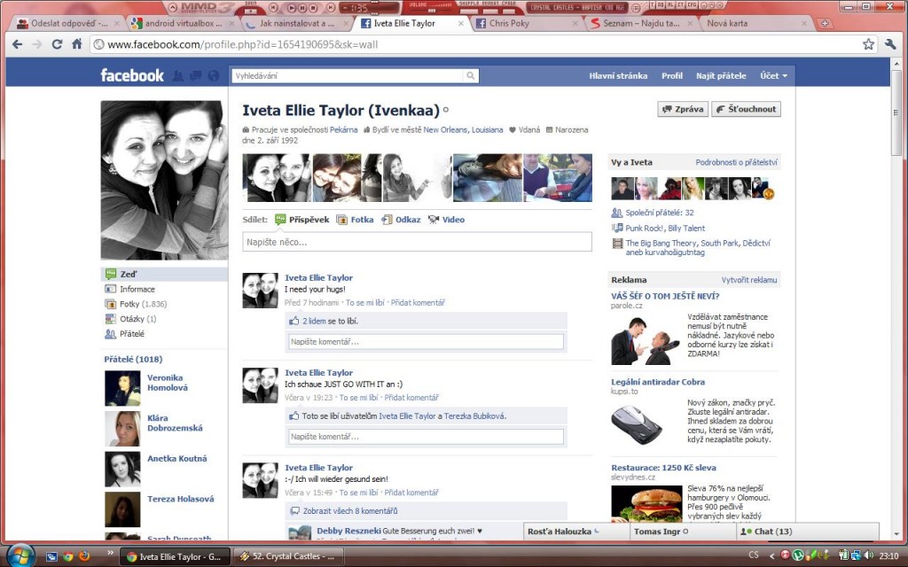Close the 'Nová karta' tab
The height and width of the screenshot is (567, 908).
coord(803,24)
